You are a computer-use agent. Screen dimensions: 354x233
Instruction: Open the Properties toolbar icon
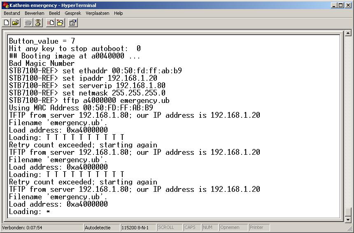click(73, 23)
